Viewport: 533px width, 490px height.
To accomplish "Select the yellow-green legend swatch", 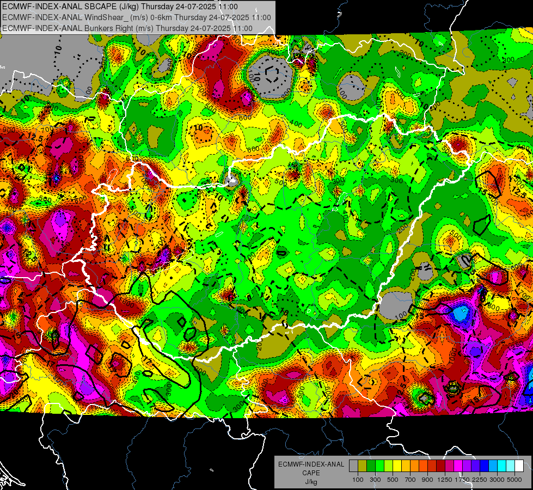I will [x=388, y=466].
